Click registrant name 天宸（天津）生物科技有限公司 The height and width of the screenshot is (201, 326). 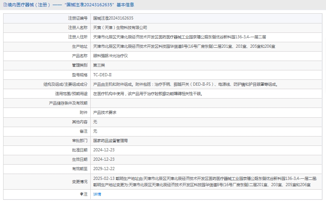coord(120,27)
